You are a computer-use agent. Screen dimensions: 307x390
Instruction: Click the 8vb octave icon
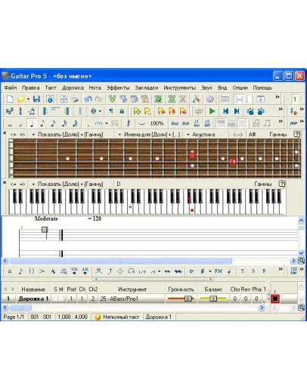tap(186, 123)
